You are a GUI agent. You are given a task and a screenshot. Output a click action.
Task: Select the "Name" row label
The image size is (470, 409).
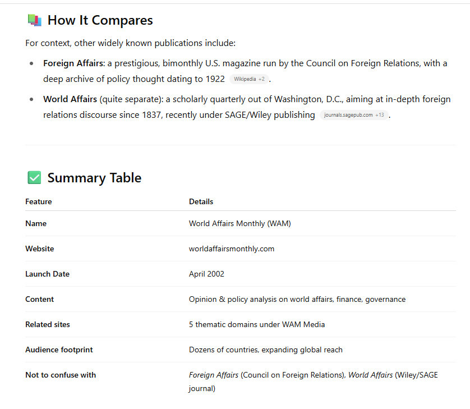click(36, 223)
